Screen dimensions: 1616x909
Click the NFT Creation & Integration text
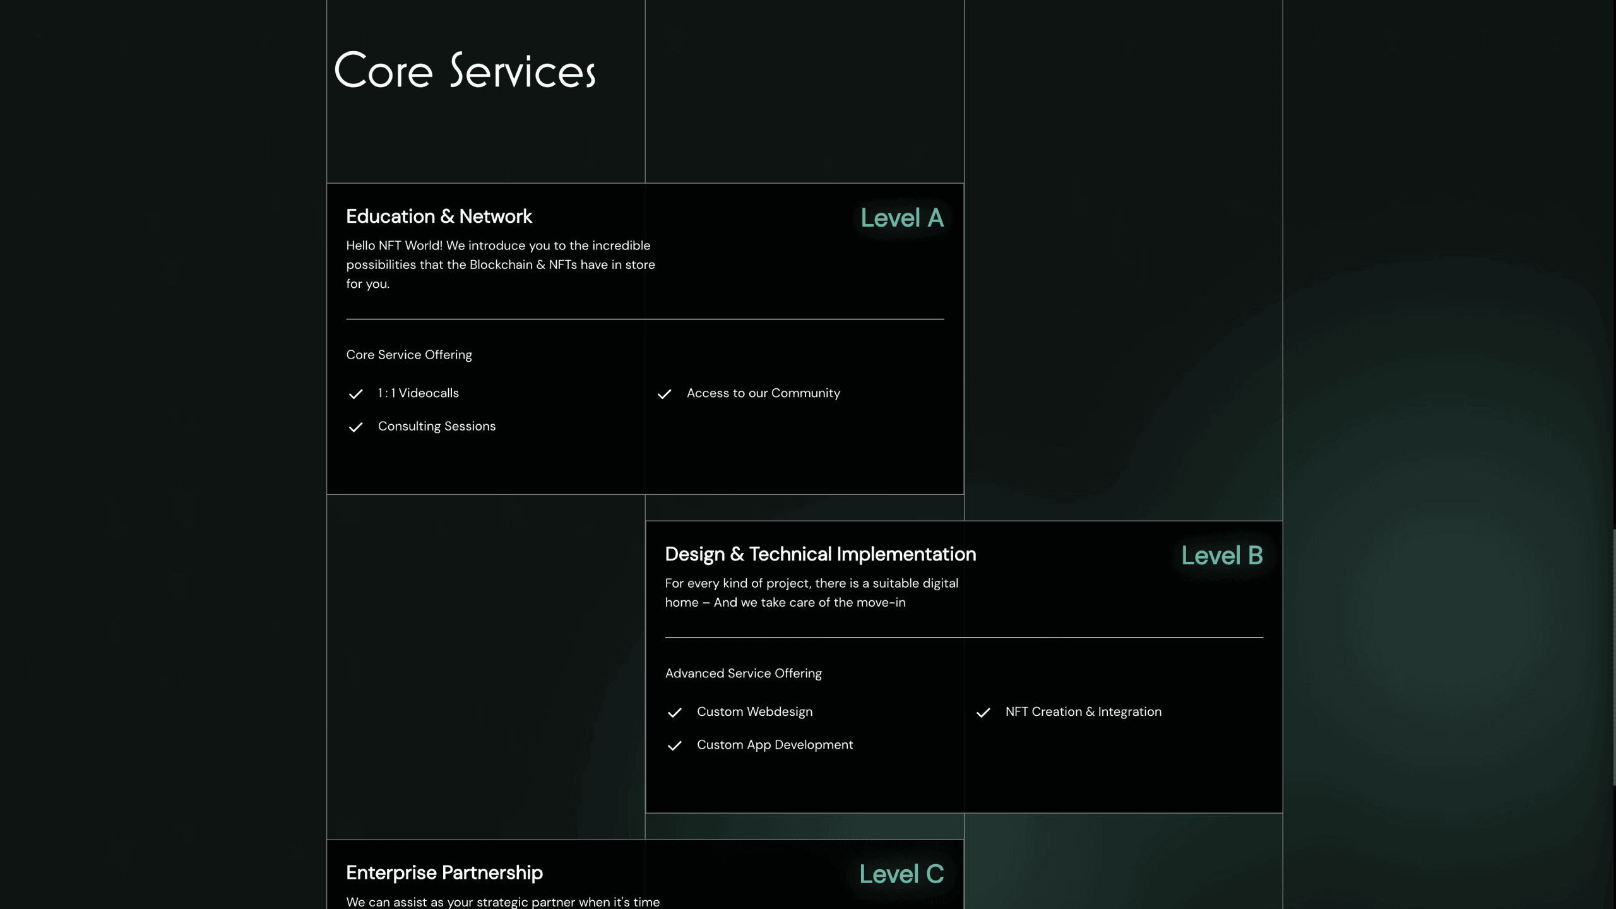[x=1083, y=712]
